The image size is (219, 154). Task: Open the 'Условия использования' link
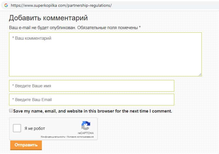click(x=80, y=137)
